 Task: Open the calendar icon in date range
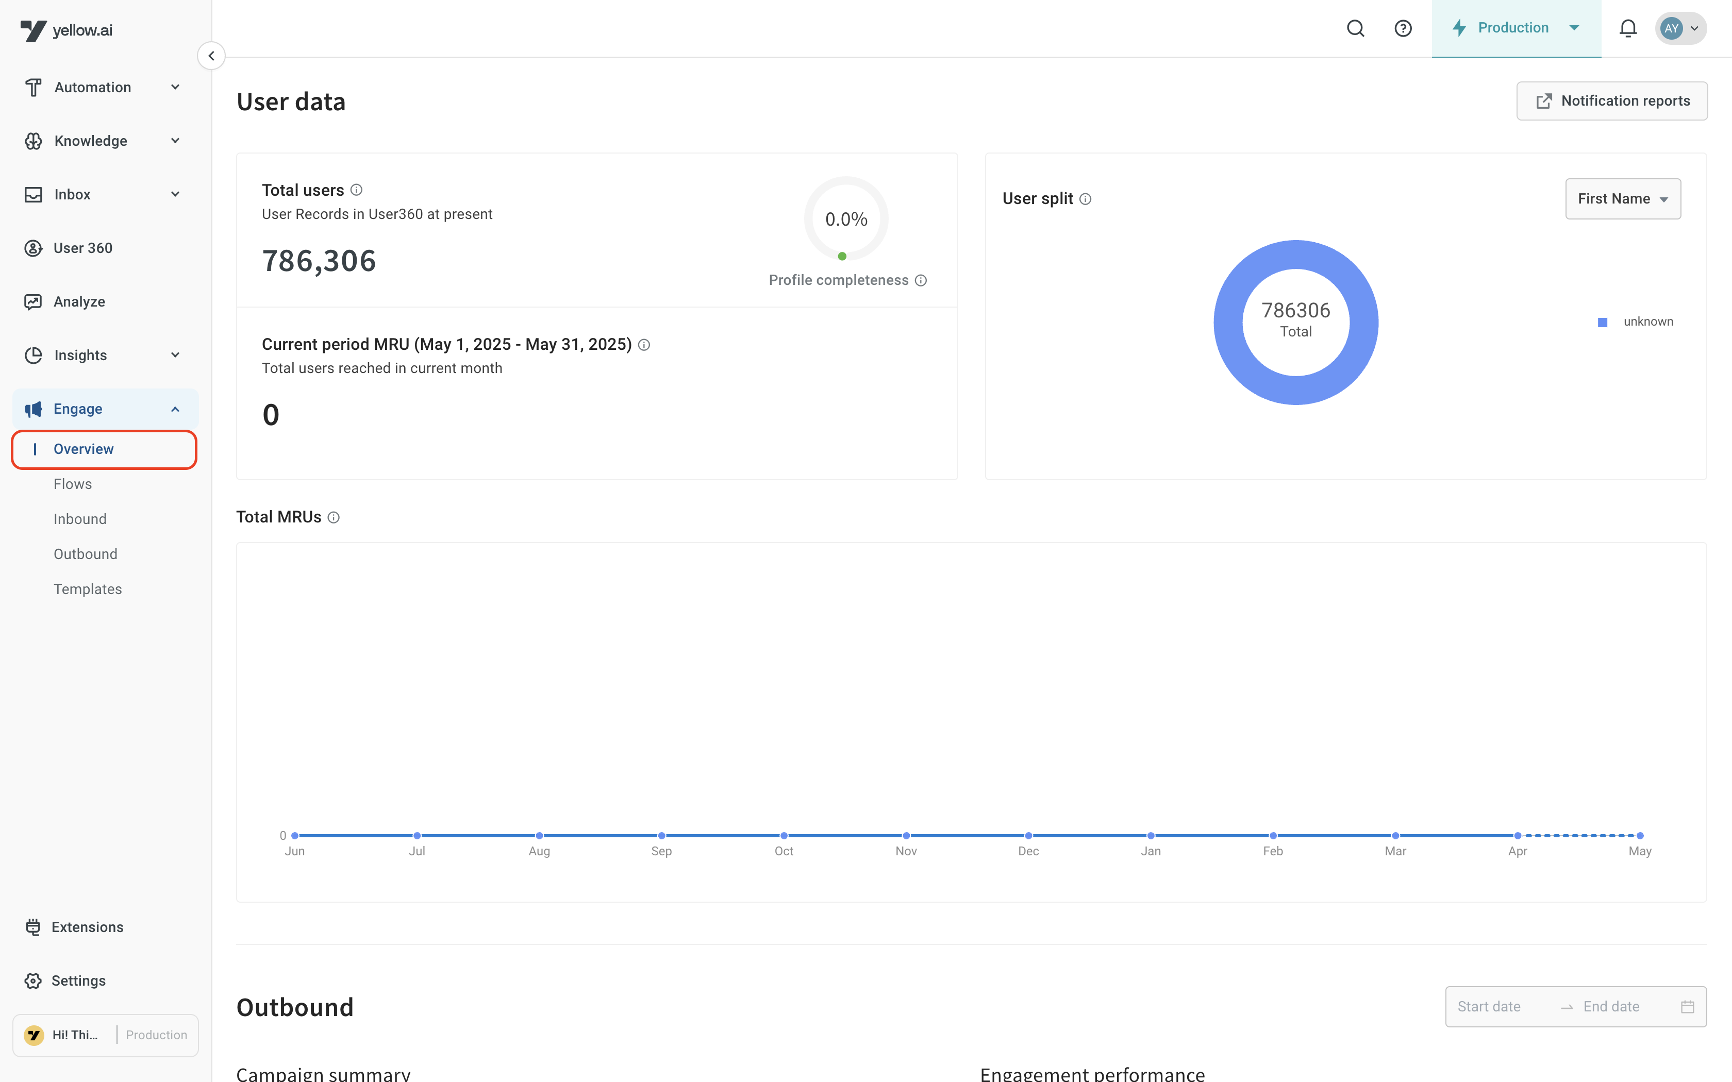tap(1688, 1007)
